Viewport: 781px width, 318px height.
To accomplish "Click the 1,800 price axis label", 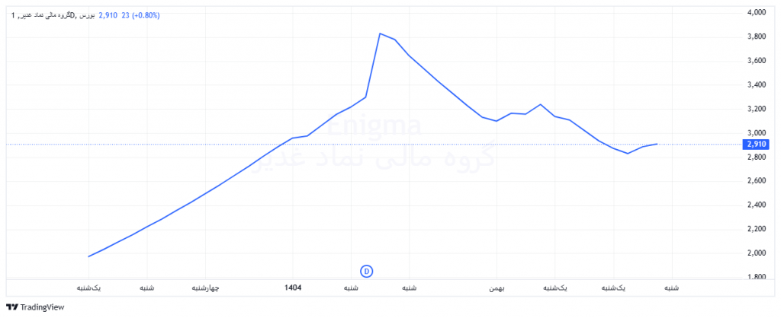I will point(756,277).
